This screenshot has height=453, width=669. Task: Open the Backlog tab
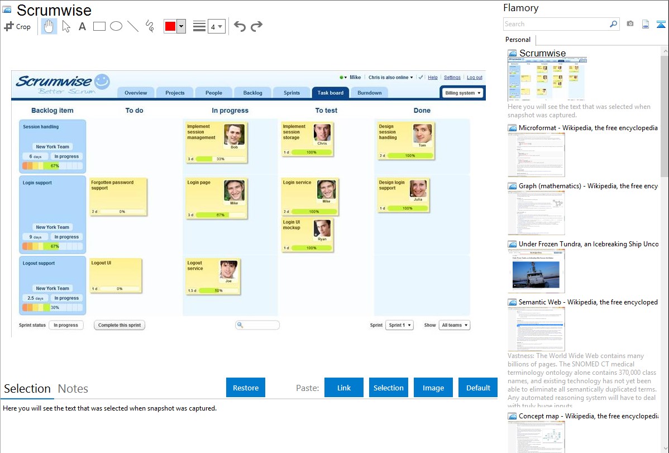click(x=252, y=93)
